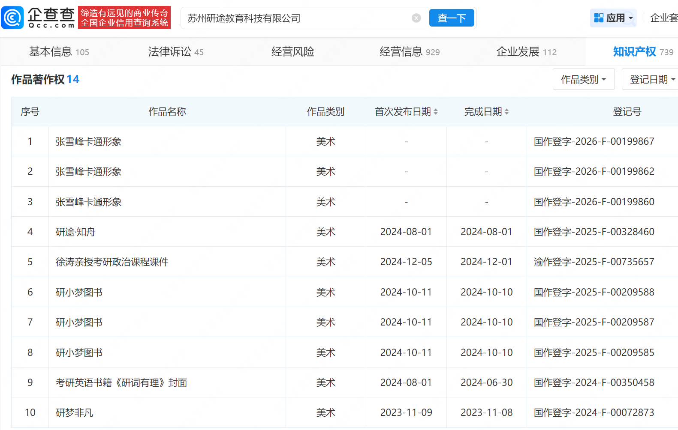
Task: Click registration number 国作登字-2025-F-00209585
Action: [594, 352]
